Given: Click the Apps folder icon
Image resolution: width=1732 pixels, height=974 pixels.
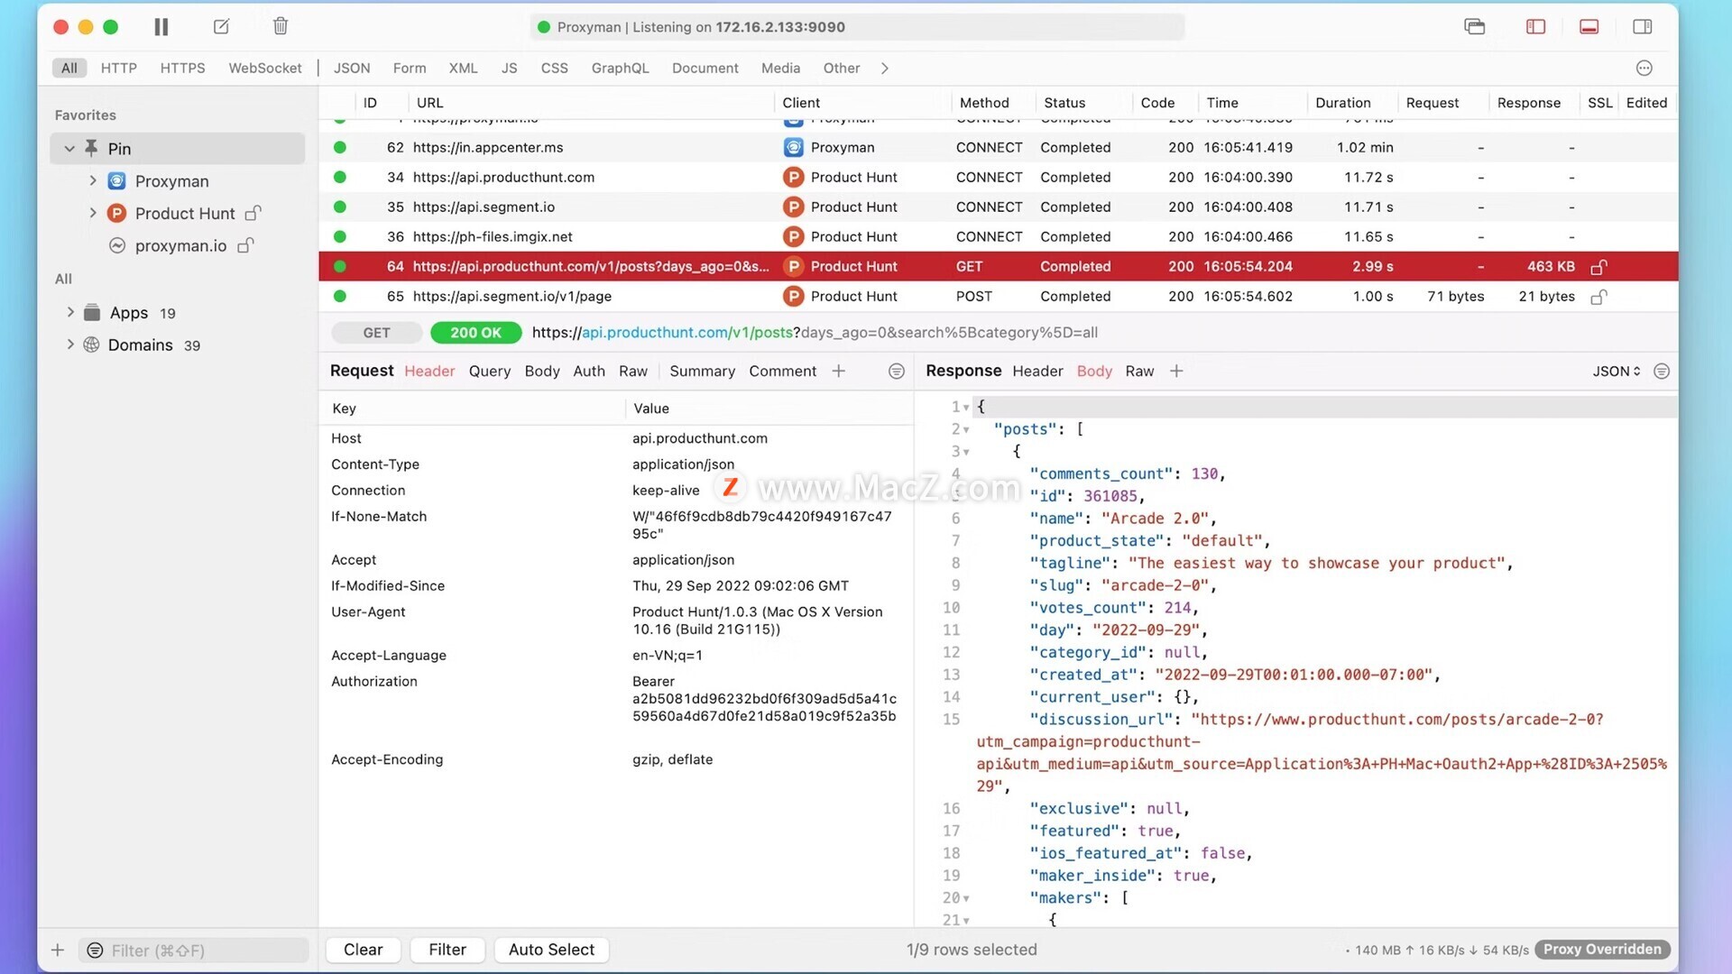Looking at the screenshot, I should 92,313.
